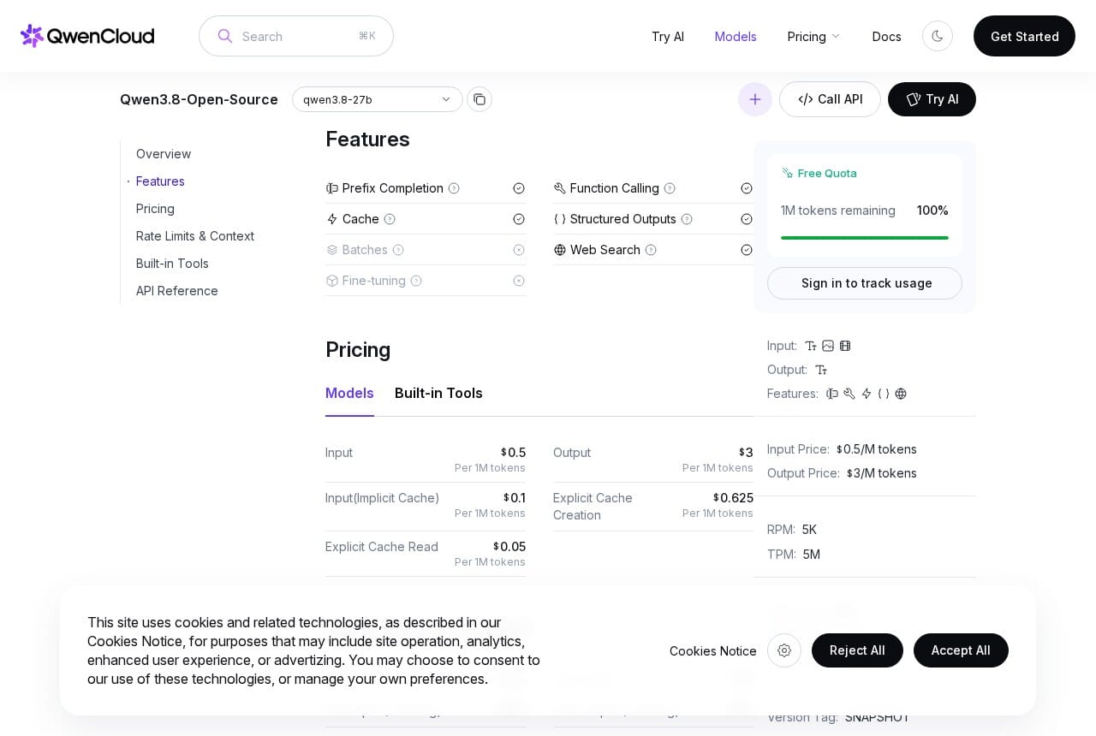Go to Rate Limits & Context section

[195, 236]
